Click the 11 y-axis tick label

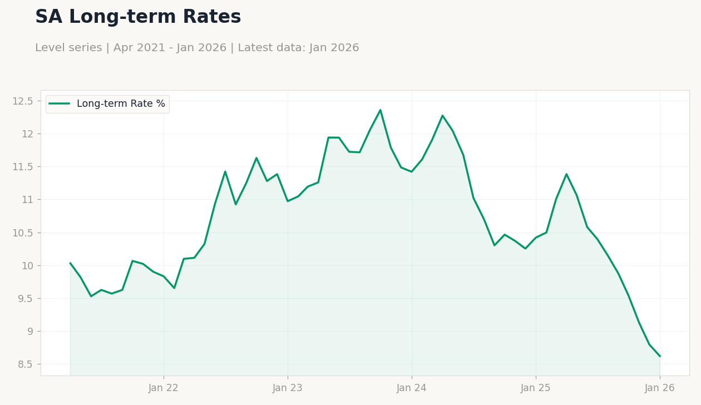click(27, 200)
